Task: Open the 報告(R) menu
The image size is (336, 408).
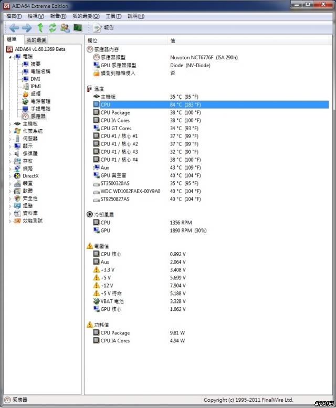Action: click(x=58, y=16)
